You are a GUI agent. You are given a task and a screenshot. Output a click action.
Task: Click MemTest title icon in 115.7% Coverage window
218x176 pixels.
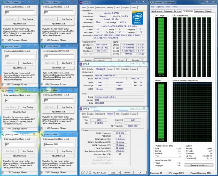click(3, 91)
